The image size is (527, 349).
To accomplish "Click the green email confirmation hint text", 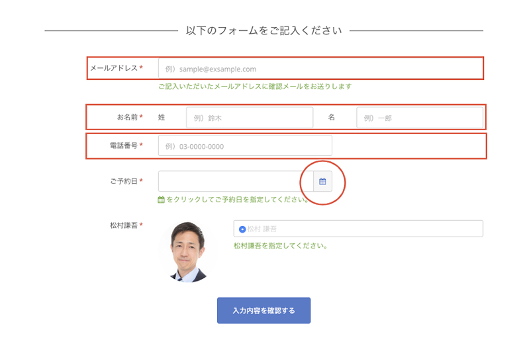I will coord(255,87).
